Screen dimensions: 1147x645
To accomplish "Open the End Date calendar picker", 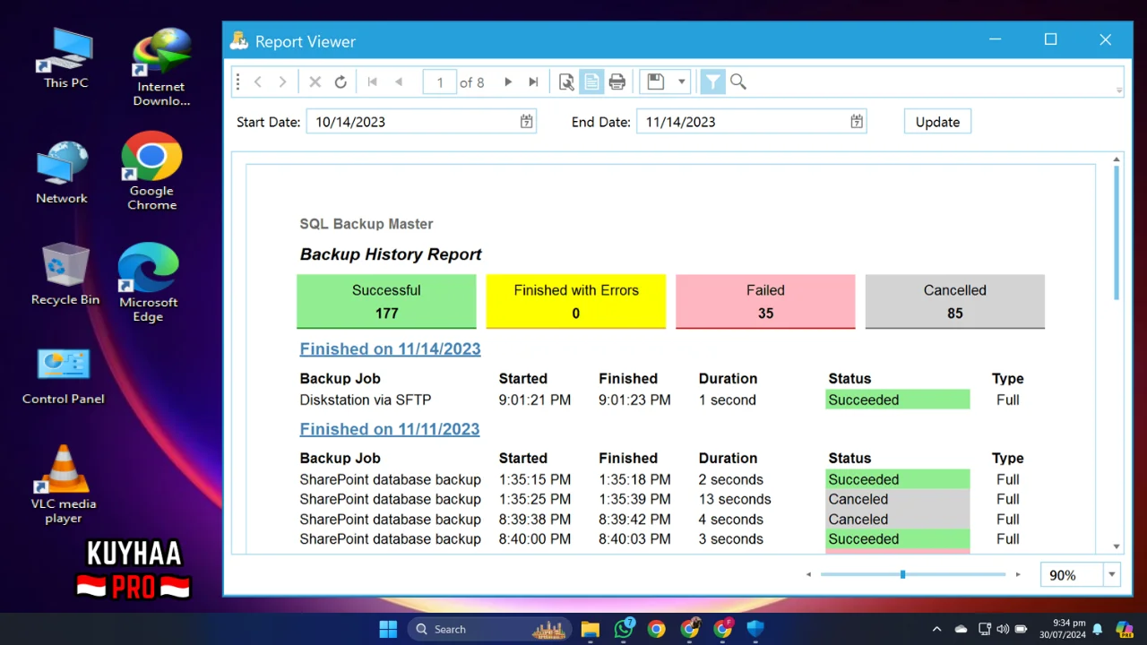I will [857, 122].
